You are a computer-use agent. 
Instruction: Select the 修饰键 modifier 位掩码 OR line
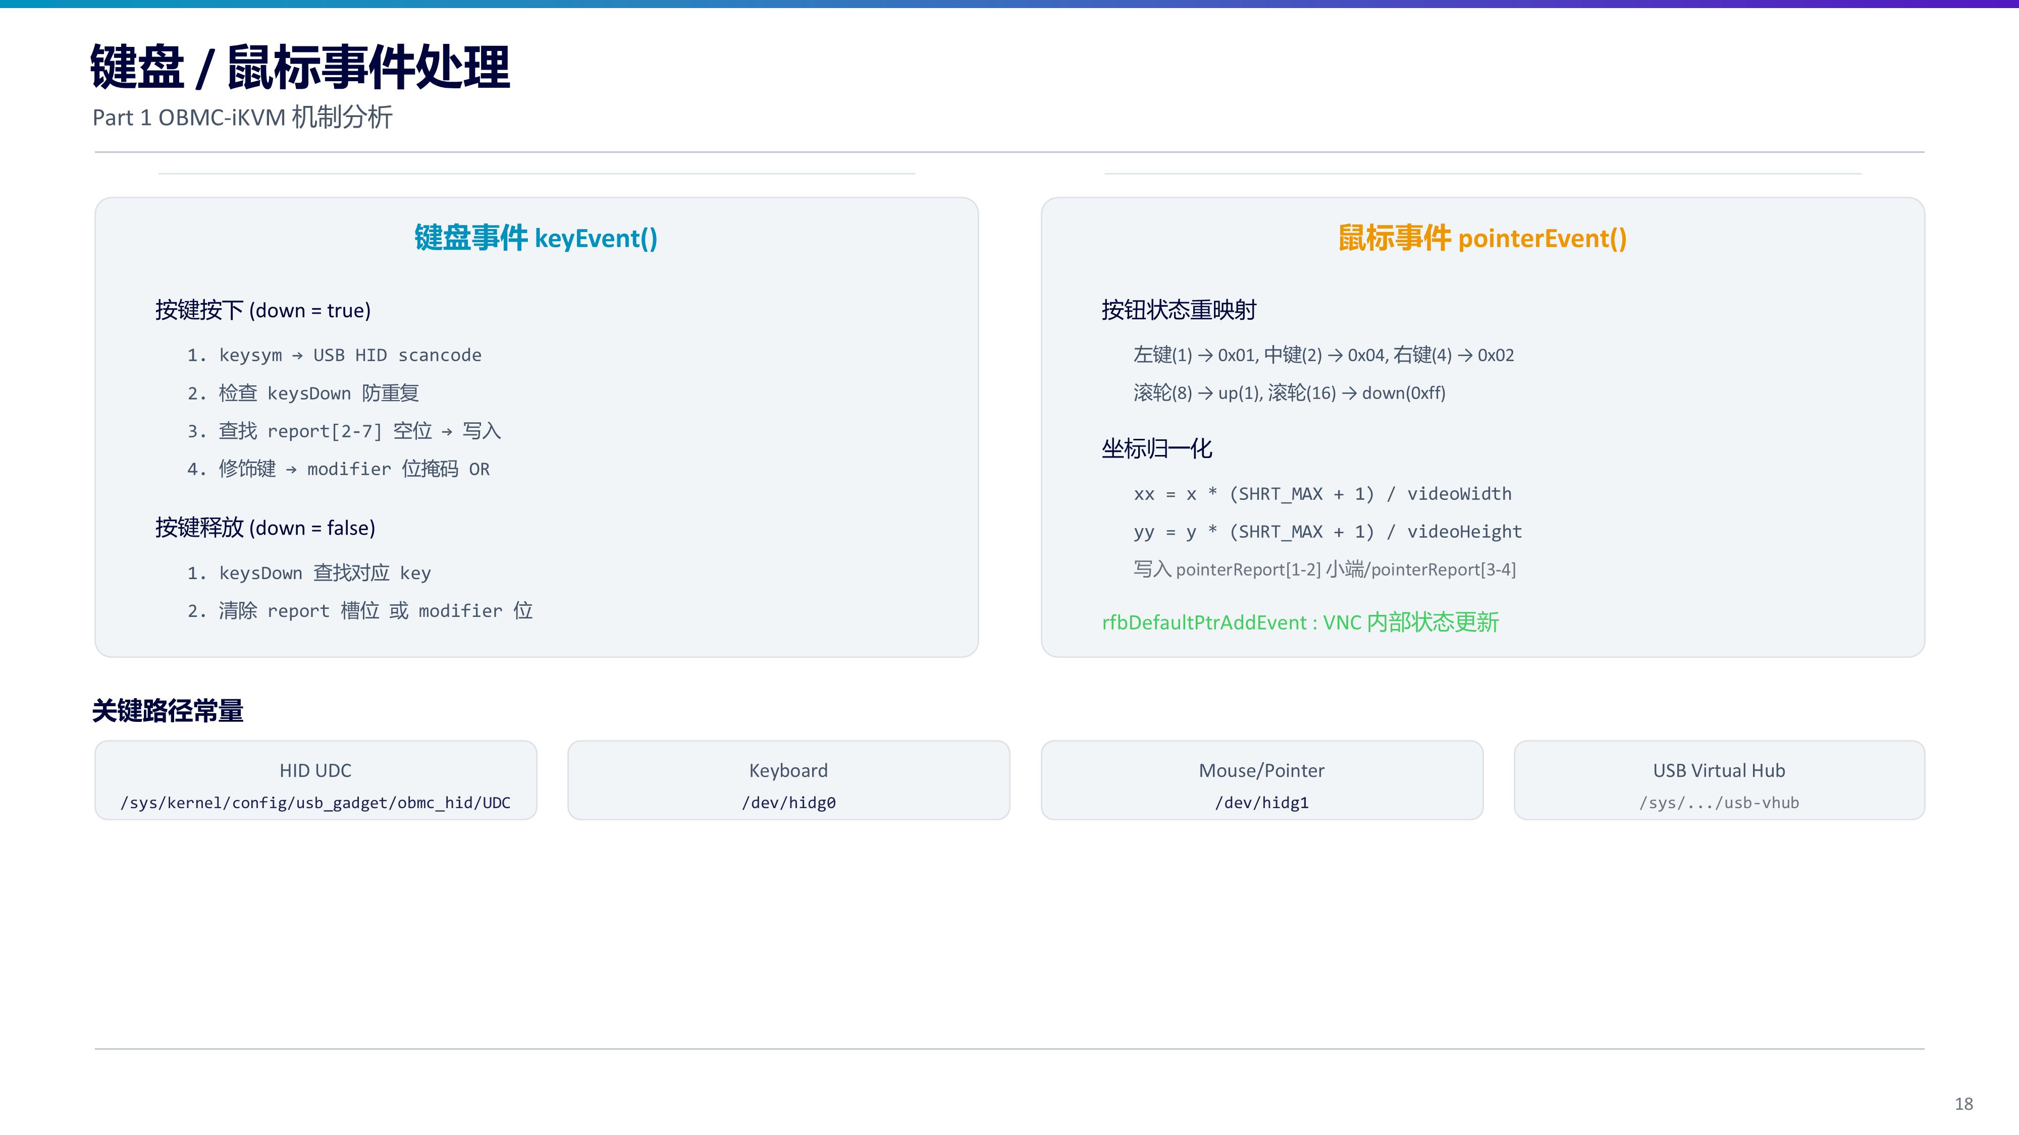[339, 469]
